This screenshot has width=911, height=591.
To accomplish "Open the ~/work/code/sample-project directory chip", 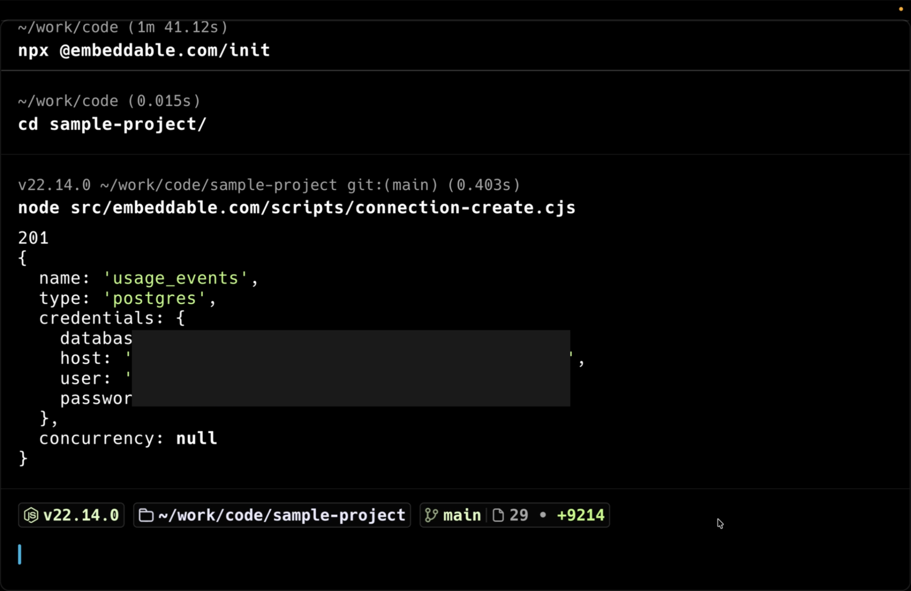I will coord(281,515).
